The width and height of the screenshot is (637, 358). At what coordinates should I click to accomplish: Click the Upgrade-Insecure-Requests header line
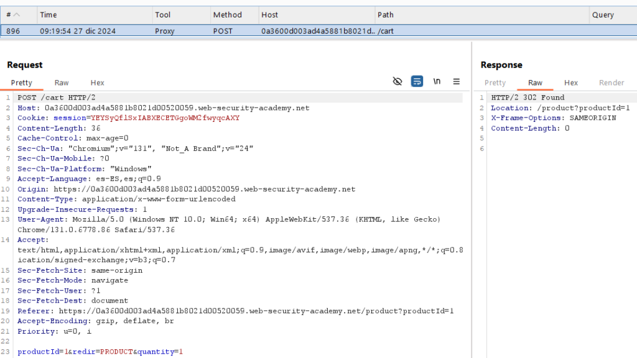pyautogui.click(x=82, y=209)
